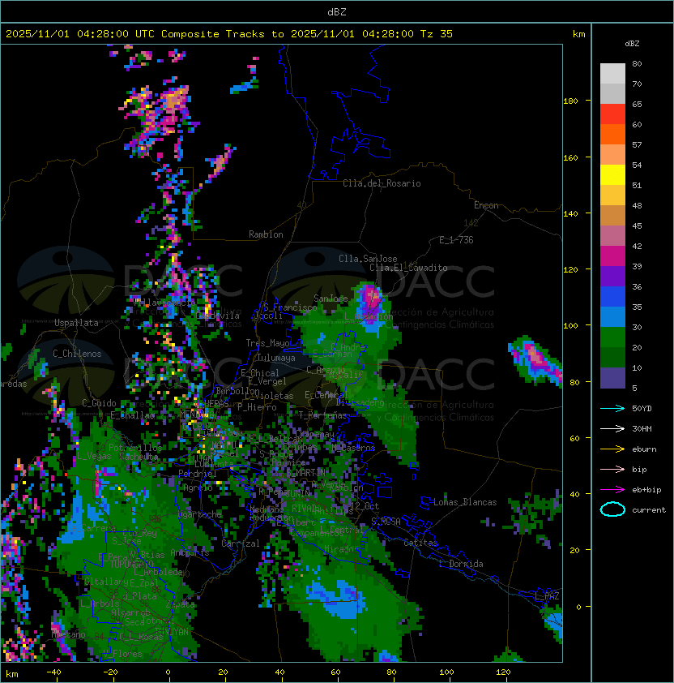The image size is (674, 683).
Task: Click the 'Tulumaya' map label
Action: pyautogui.click(x=276, y=358)
